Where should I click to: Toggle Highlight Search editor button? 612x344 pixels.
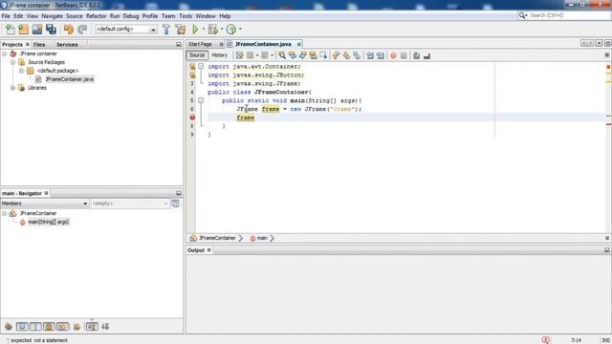tap(313, 55)
